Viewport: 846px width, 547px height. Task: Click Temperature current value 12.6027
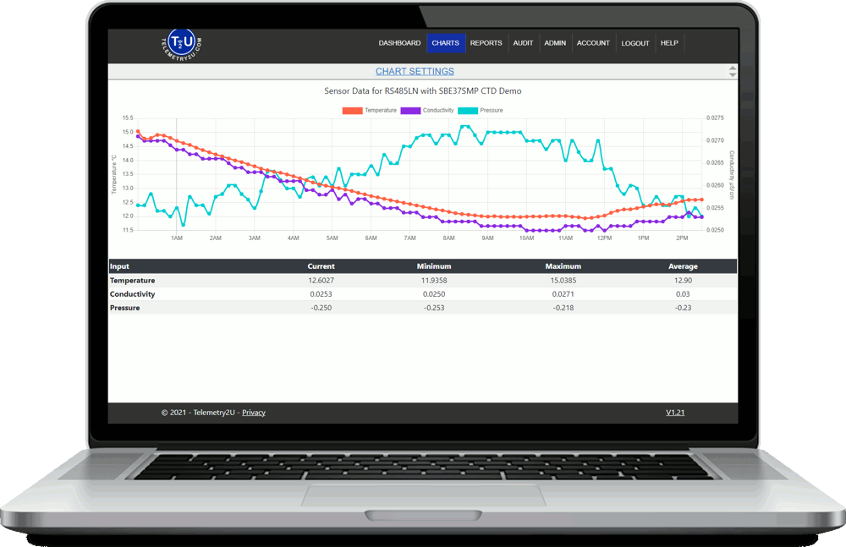[x=321, y=281]
